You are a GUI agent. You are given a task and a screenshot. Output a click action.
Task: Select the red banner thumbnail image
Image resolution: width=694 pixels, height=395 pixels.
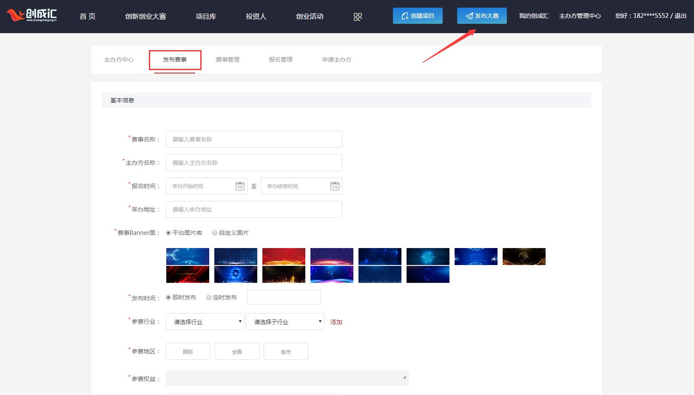(284, 257)
